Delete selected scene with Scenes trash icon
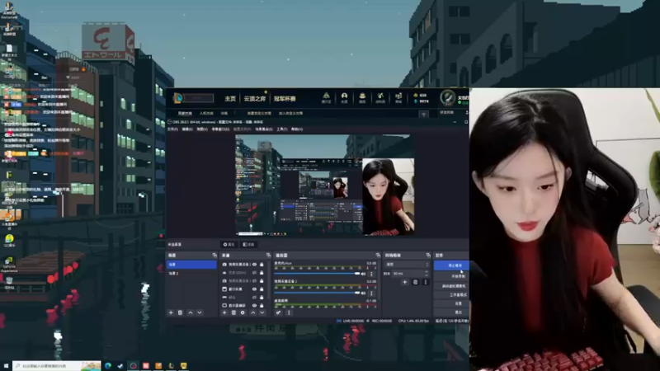This screenshot has height=371, width=660. click(180, 312)
